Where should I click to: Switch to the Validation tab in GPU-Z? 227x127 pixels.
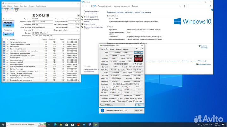(125, 49)
